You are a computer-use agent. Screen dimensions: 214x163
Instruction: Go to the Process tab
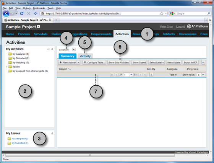pos(24,34)
